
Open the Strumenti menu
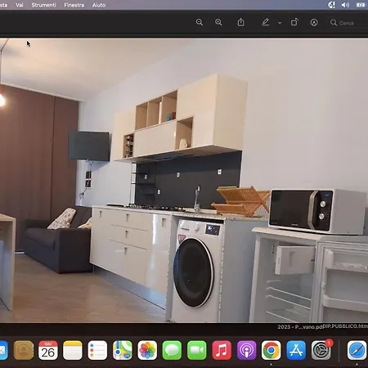(x=43, y=5)
